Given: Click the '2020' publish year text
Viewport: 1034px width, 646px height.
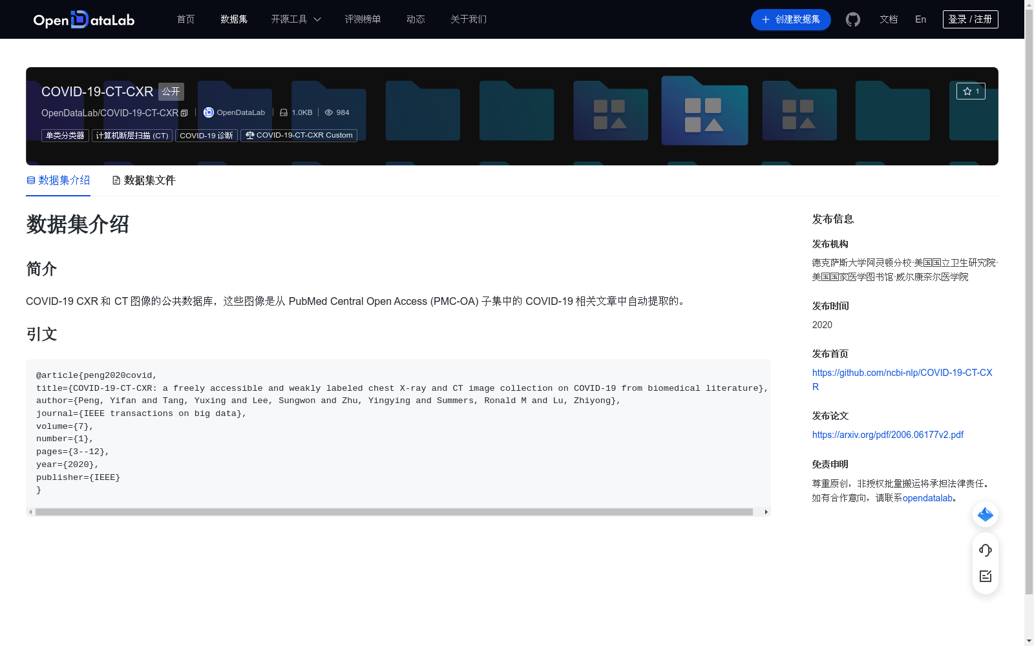Looking at the screenshot, I should tap(822, 325).
